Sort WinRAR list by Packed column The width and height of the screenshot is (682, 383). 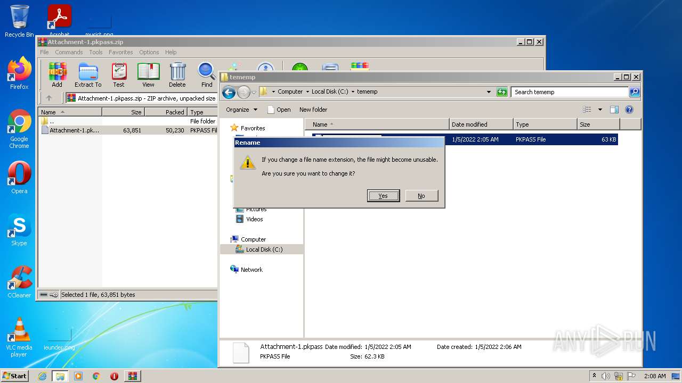pos(166,112)
